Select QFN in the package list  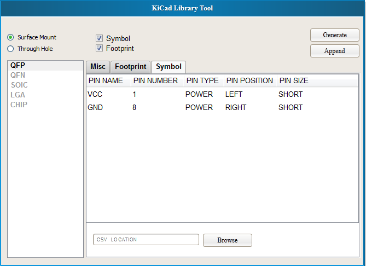pos(45,75)
